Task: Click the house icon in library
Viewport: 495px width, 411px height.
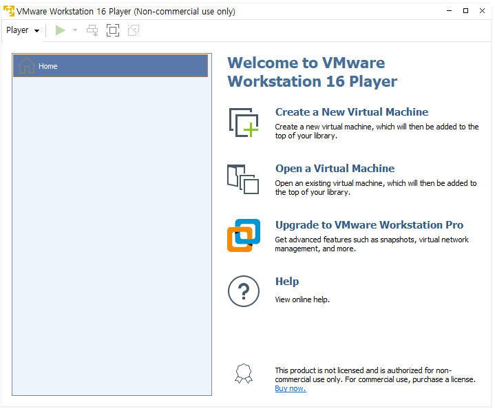Action: tap(27, 65)
